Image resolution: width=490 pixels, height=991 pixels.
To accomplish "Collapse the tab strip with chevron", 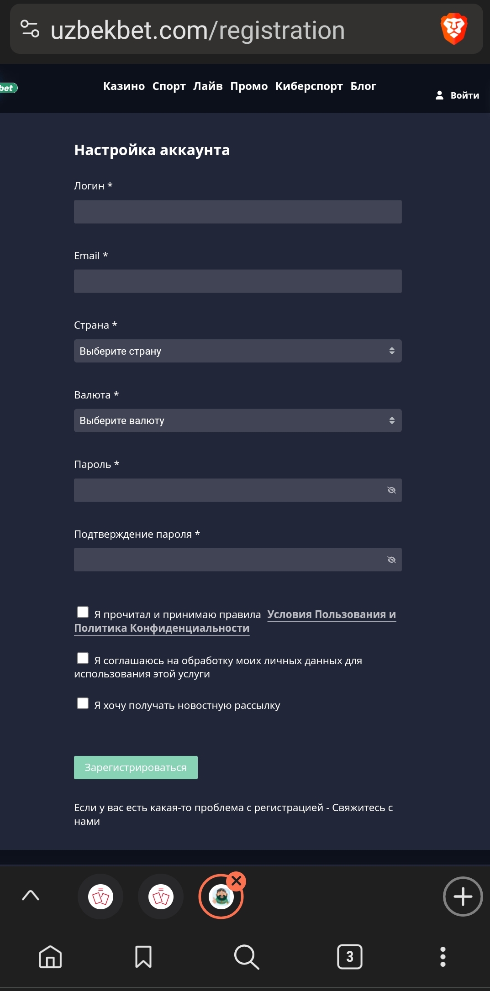I will (x=31, y=896).
